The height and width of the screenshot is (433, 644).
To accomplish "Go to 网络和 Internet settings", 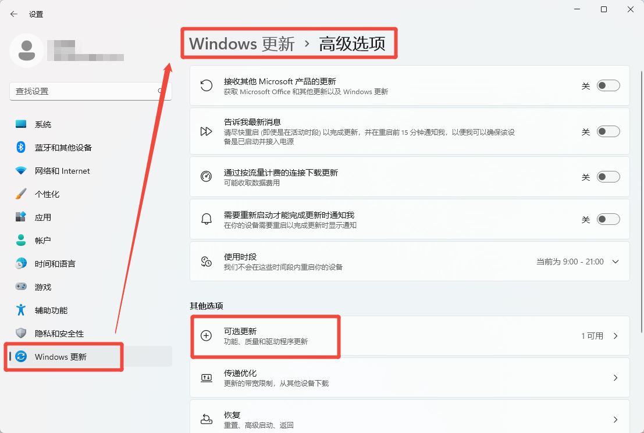I will click(90, 171).
